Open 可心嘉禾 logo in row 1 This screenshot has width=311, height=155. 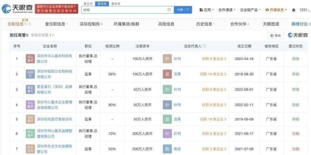(x=30, y=59)
